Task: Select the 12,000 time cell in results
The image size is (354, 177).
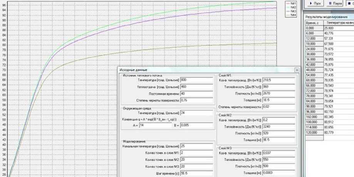Action: point(314,39)
